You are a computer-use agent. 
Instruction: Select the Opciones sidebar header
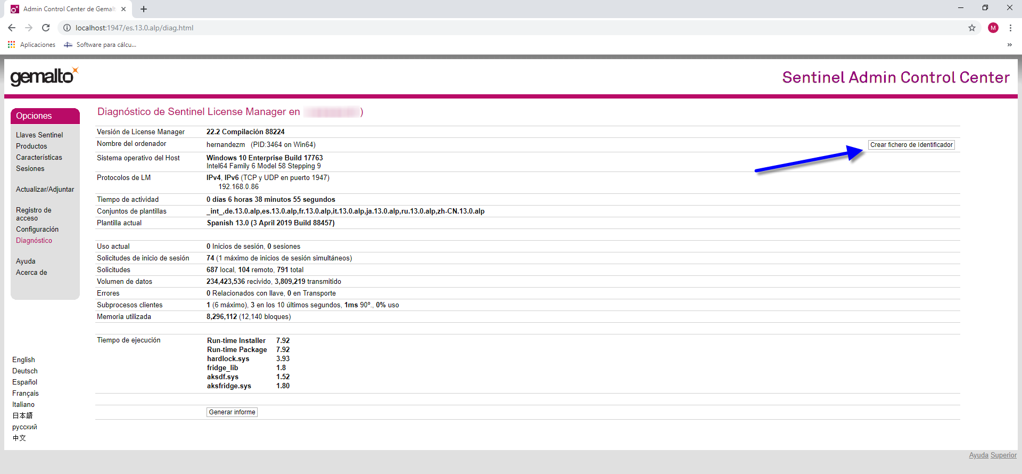click(45, 116)
